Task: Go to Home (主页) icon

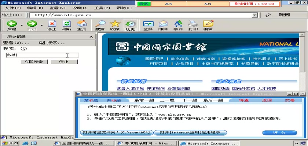Action: click(x=82, y=24)
